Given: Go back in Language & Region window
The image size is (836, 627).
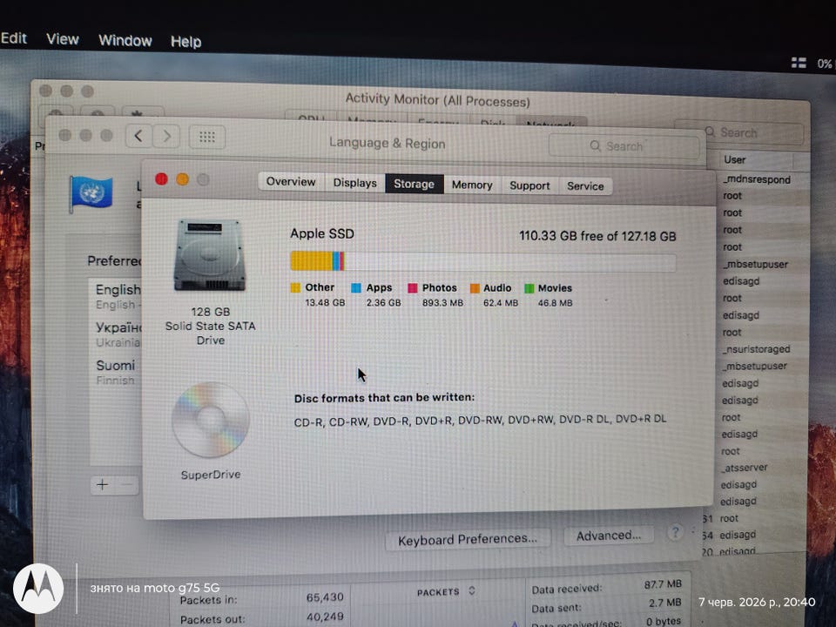Looking at the screenshot, I should [138, 136].
